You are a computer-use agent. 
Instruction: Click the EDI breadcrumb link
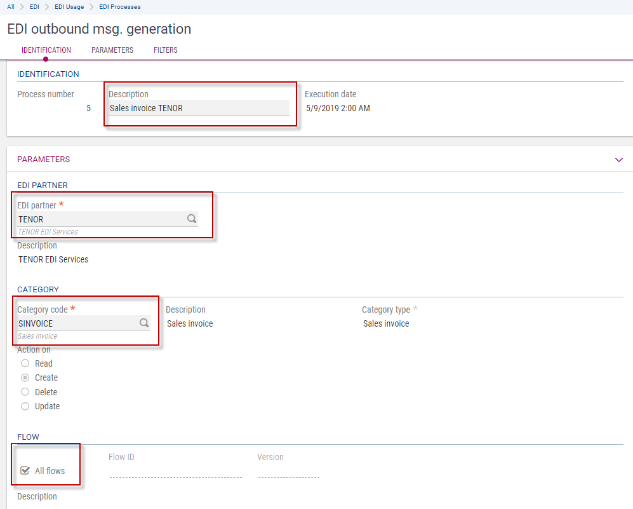[34, 7]
